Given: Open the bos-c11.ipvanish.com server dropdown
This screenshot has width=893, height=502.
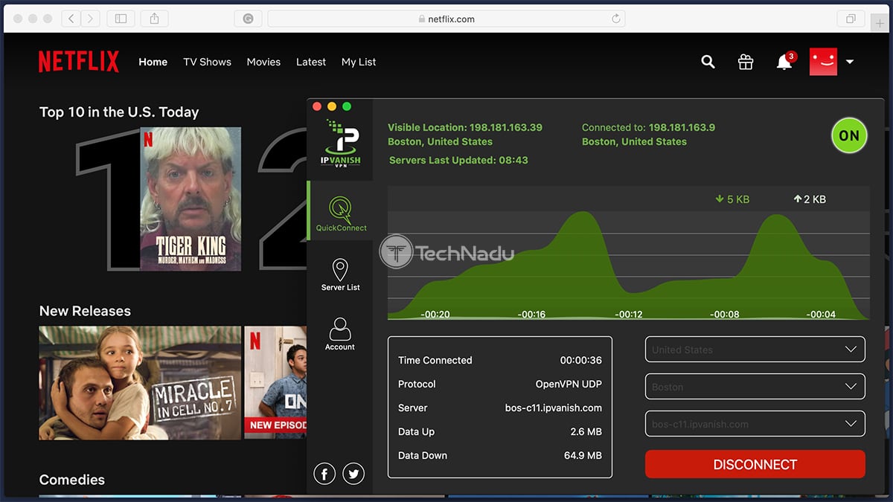Looking at the screenshot, I should point(755,424).
